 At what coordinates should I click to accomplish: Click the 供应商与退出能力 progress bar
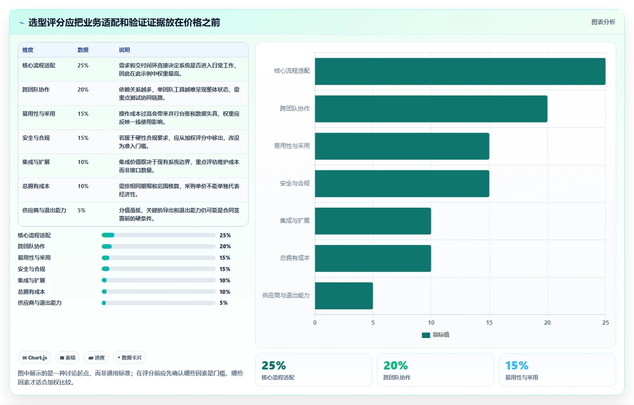(x=158, y=303)
